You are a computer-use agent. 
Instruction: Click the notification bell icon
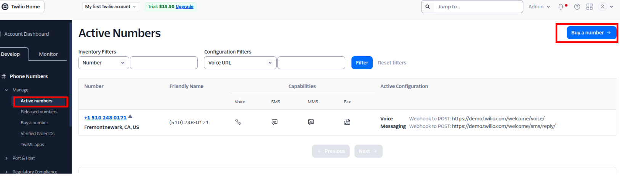point(561,7)
